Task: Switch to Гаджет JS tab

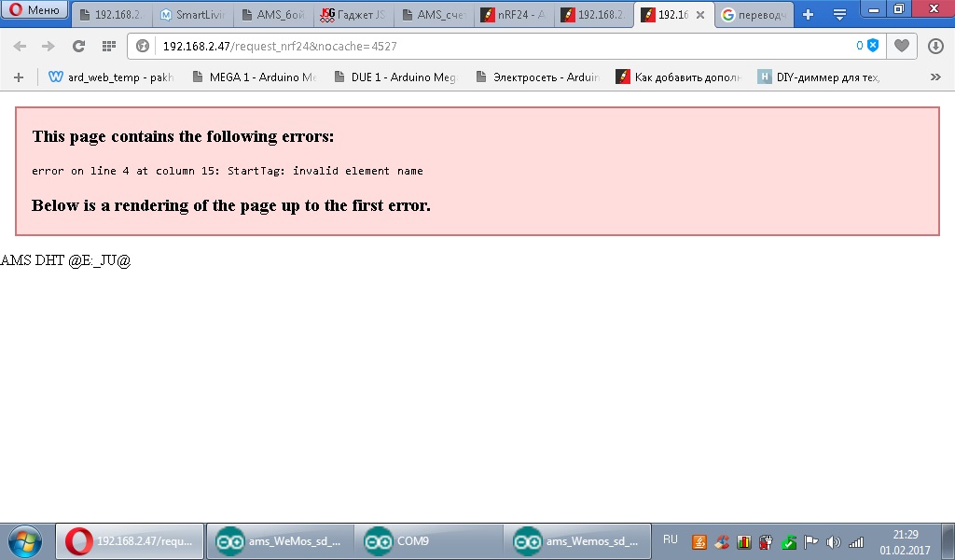Action: point(353,15)
